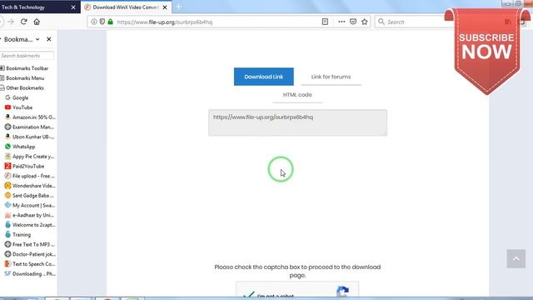The height and width of the screenshot is (300, 533).
Task: Switch to HTML code tab
Action: point(297,95)
